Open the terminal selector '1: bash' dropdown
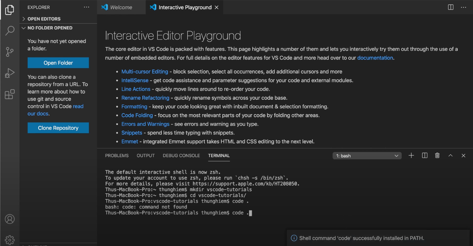Screen dimensions: 473x246 pos(367,156)
